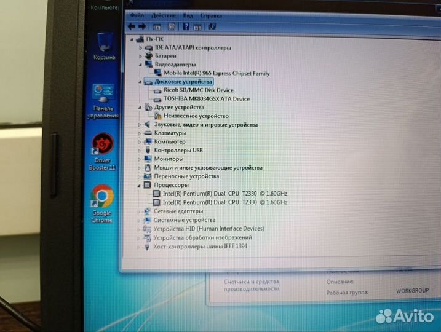441x332 pixels.
Task: Click the Мыши mouse category icon
Action: click(x=148, y=168)
